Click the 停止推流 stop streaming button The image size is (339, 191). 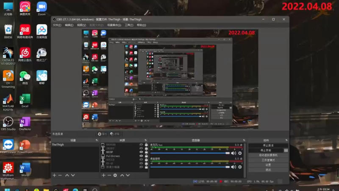[x=268, y=145]
